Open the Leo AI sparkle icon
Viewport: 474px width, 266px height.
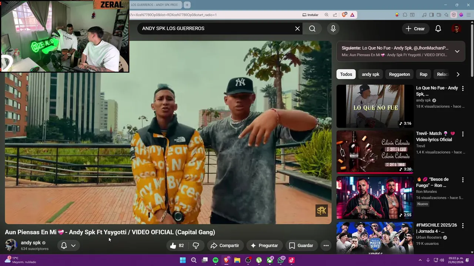pyautogui.click(x=446, y=15)
